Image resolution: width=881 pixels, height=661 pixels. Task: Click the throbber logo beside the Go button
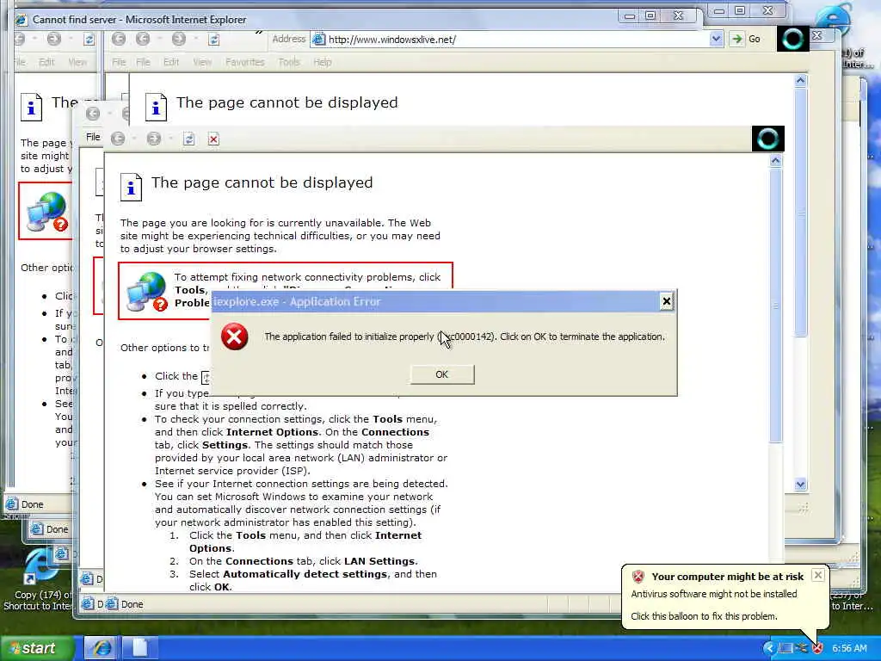(x=792, y=39)
